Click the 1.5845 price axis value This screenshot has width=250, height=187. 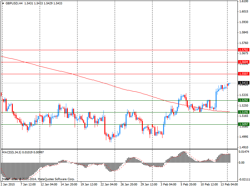[x=244, y=32]
